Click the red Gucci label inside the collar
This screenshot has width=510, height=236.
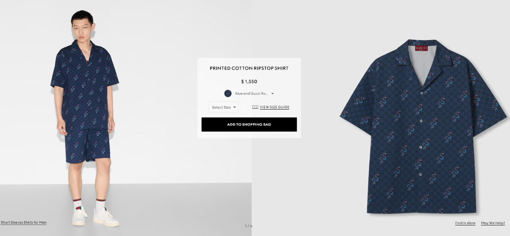click(x=421, y=48)
